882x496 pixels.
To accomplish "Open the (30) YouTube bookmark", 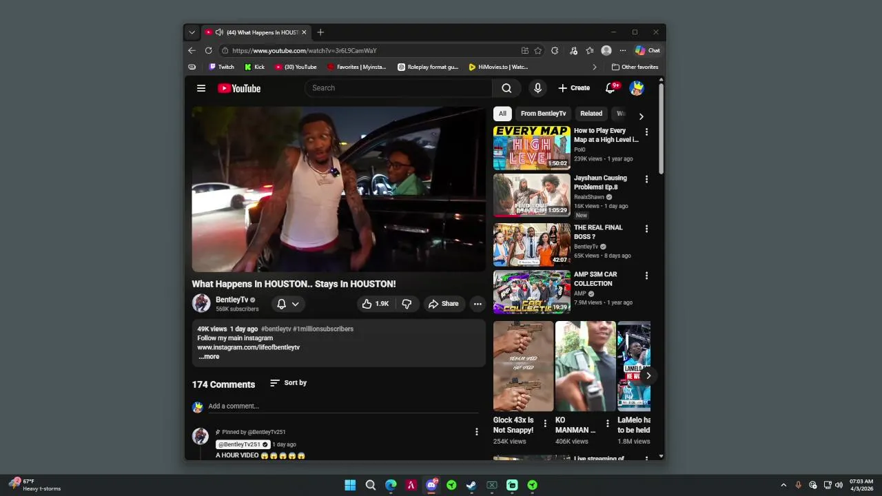I will tap(296, 67).
